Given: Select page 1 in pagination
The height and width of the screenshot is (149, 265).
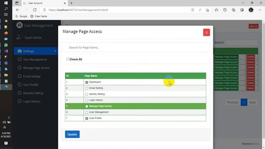Looking at the screenshot, I should tap(244, 102).
